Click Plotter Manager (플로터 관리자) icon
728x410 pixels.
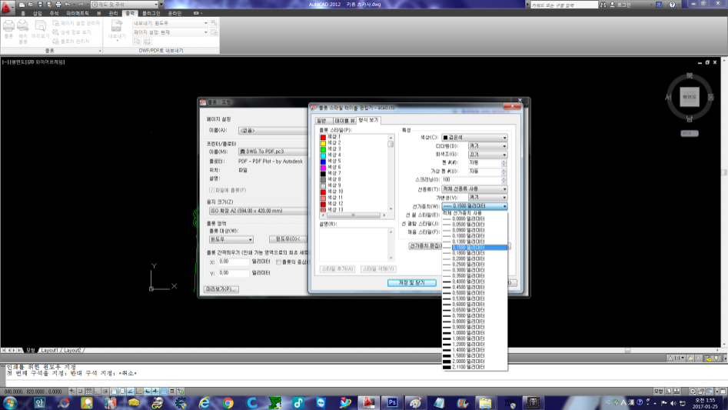[55, 42]
